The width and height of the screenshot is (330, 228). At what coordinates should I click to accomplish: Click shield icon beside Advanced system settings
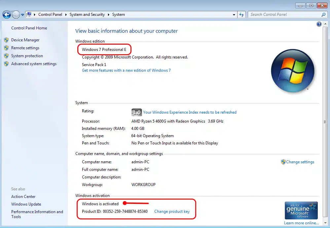pos(6,64)
